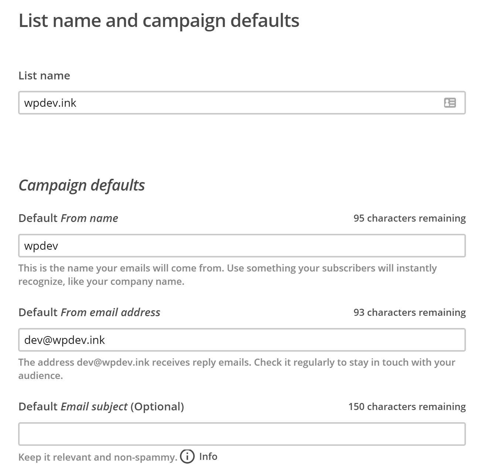Viewport: 477px width, 468px height.
Task: Click the "Default Email subject (Optional)" label
Action: [101, 407]
